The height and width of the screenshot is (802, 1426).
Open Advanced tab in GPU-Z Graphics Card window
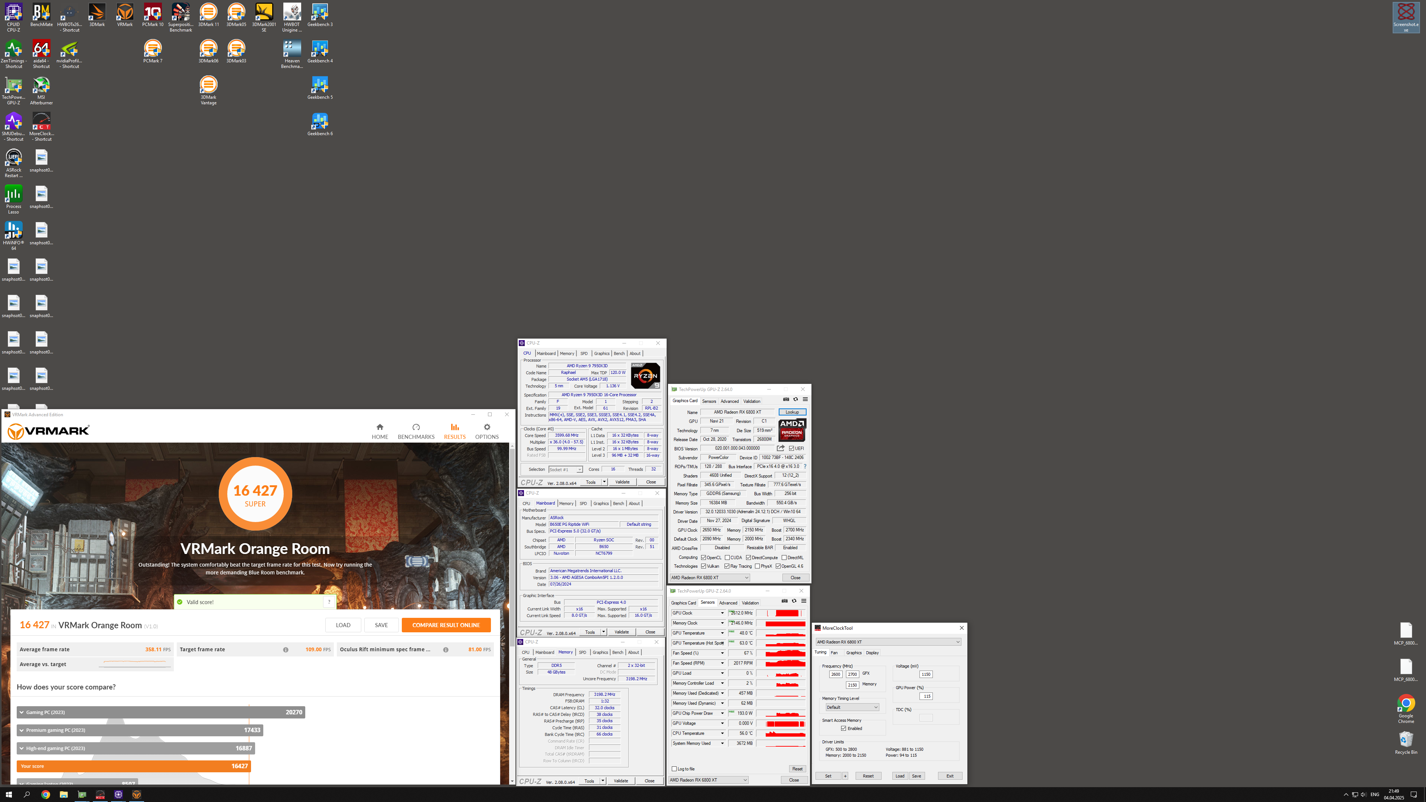(729, 401)
